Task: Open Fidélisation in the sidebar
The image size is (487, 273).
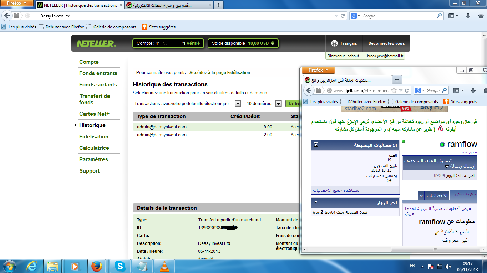Action: pyautogui.click(x=94, y=137)
